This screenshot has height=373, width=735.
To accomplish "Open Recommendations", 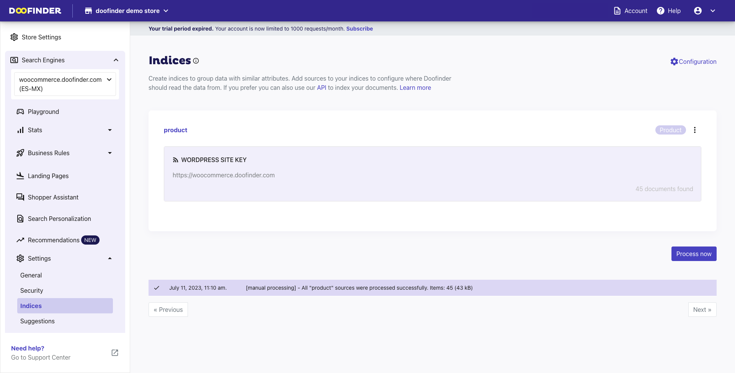I will click(54, 240).
